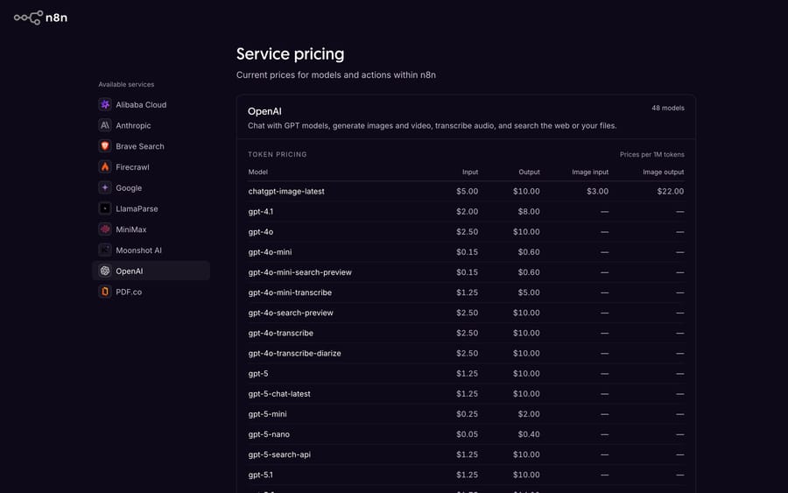This screenshot has height=493, width=788.
Task: Click the OpenAI logo icon in sidebar
Action: pyautogui.click(x=104, y=271)
